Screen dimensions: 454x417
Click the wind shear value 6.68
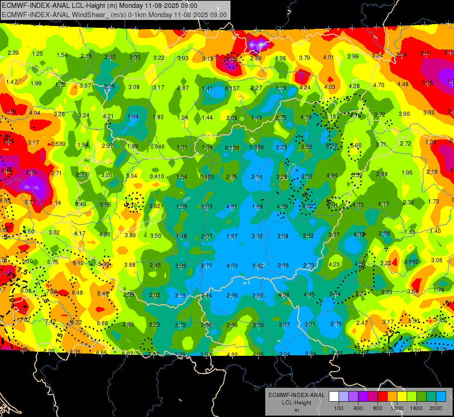pyautogui.click(x=102, y=323)
